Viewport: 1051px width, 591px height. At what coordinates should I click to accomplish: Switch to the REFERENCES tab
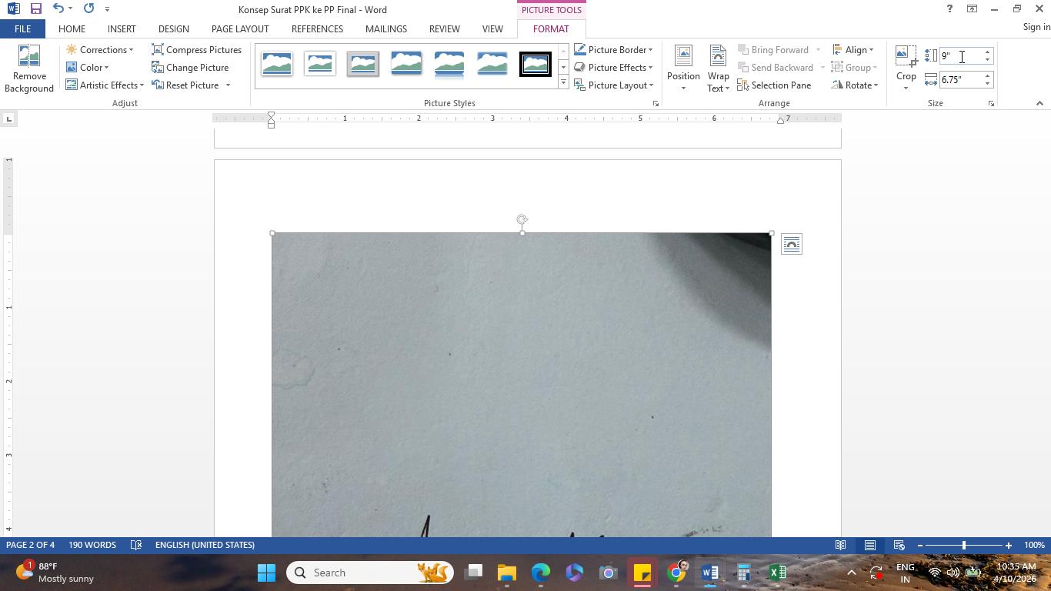317,29
